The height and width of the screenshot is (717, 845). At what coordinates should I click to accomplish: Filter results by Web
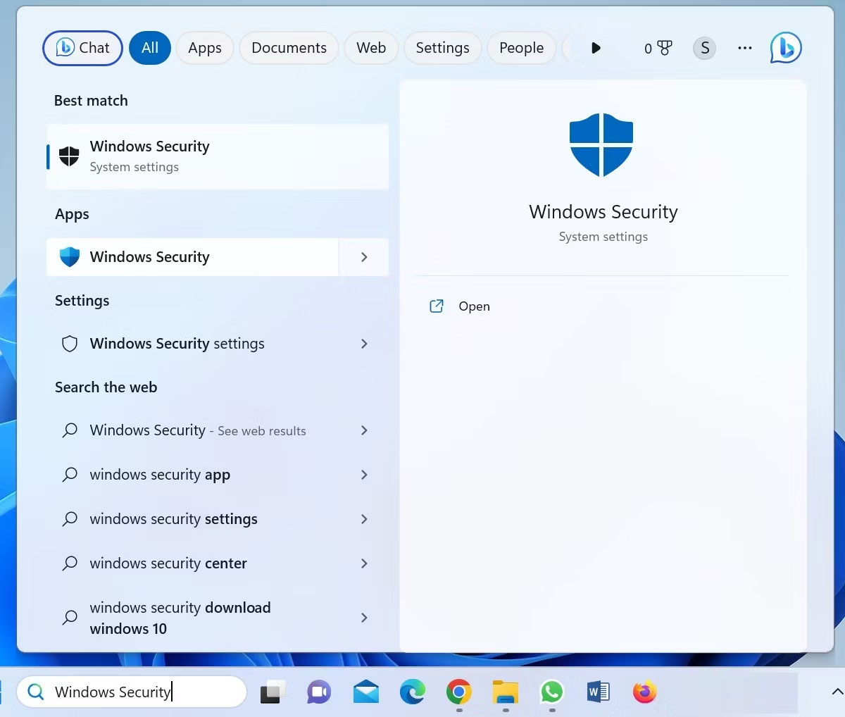[371, 48]
